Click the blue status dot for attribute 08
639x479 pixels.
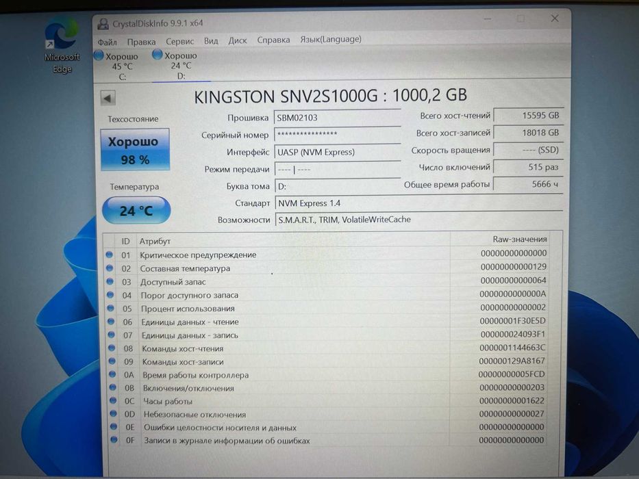[112, 349]
